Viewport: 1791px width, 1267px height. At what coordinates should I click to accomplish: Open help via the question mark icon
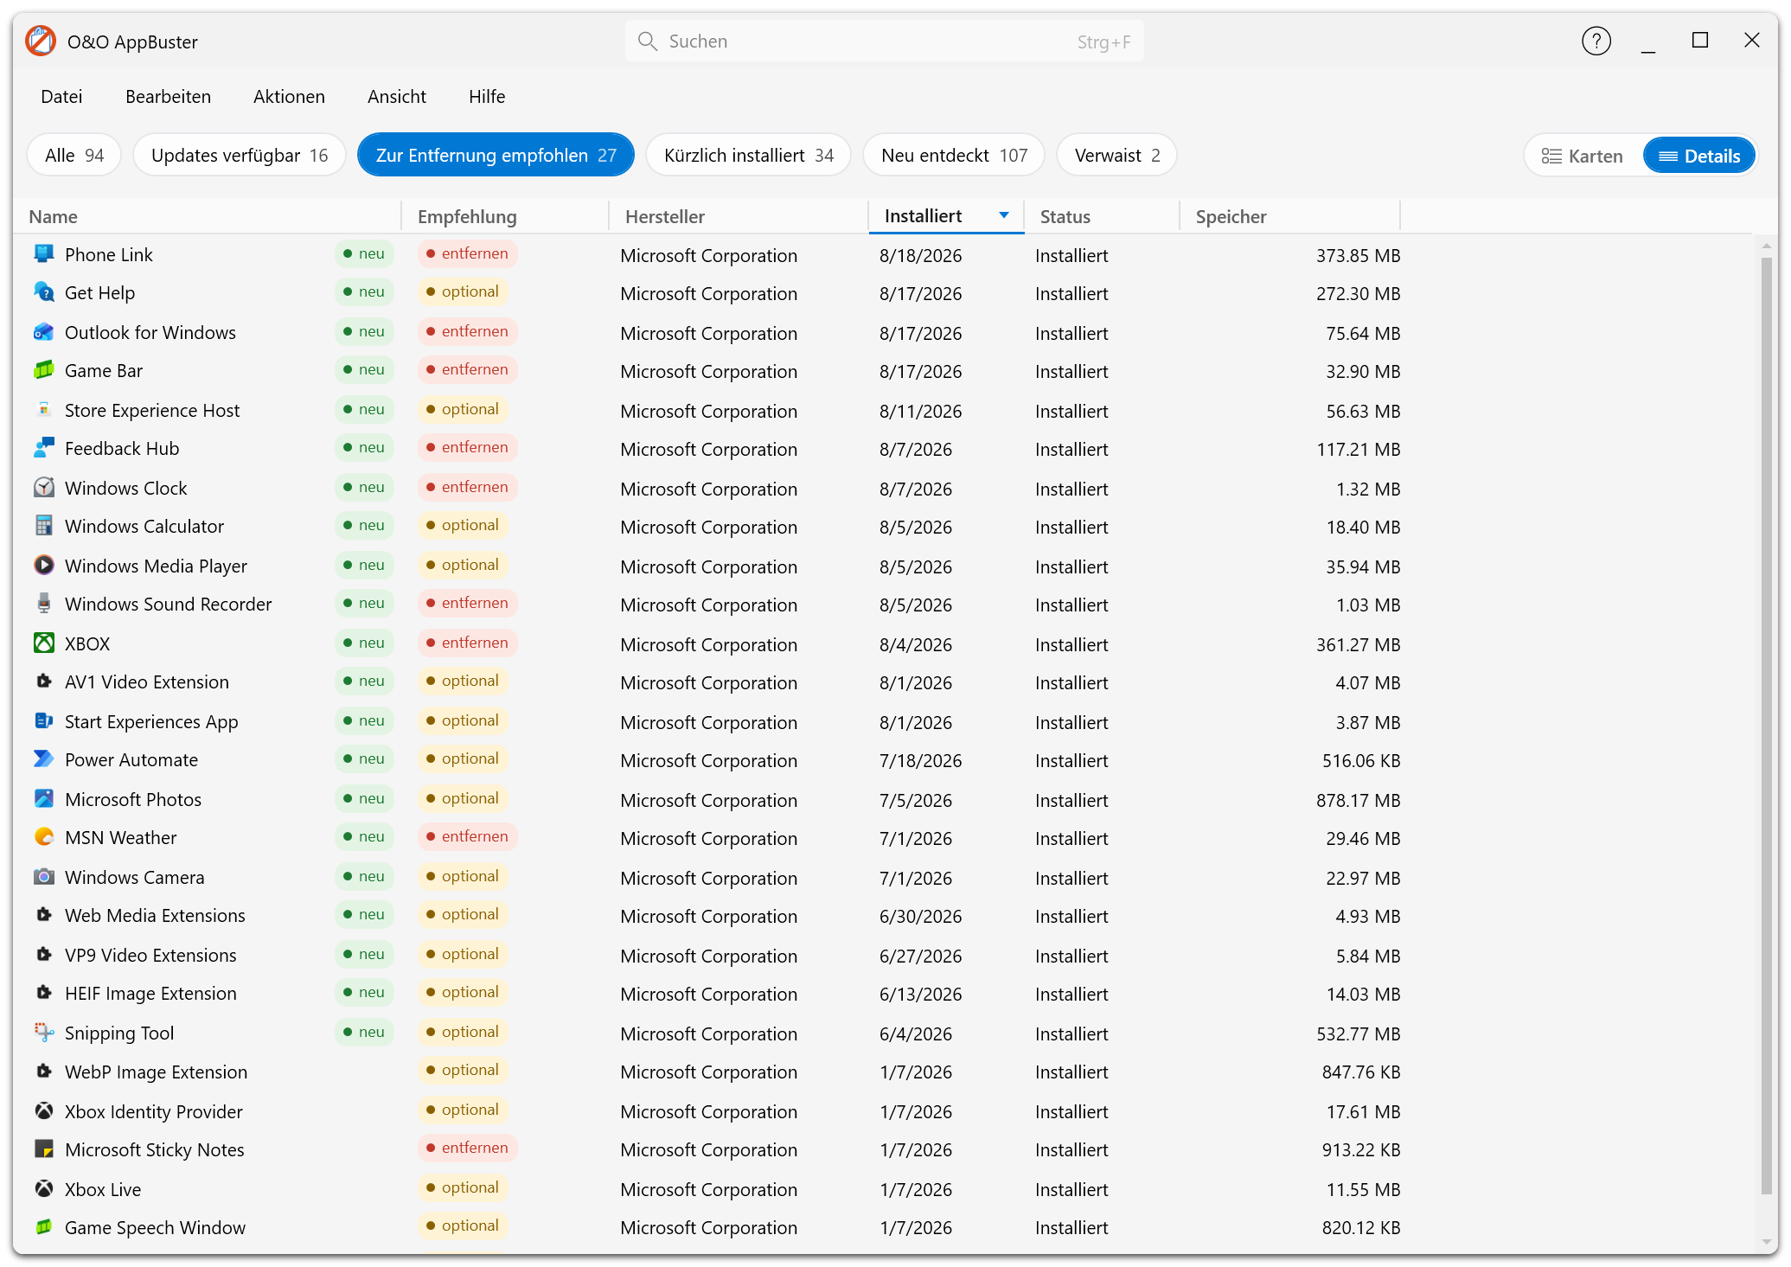point(1596,41)
